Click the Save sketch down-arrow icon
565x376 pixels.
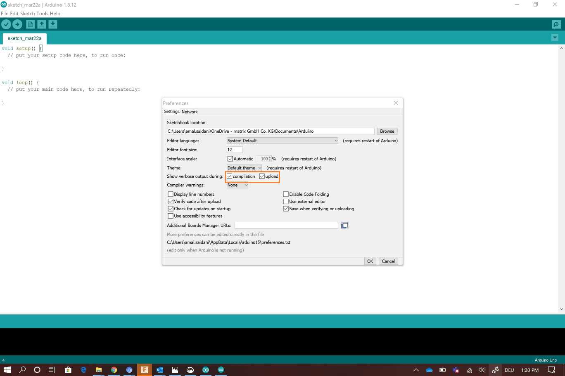53,24
